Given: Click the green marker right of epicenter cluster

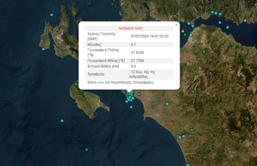Looking at the screenshot, I should [x=139, y=94].
